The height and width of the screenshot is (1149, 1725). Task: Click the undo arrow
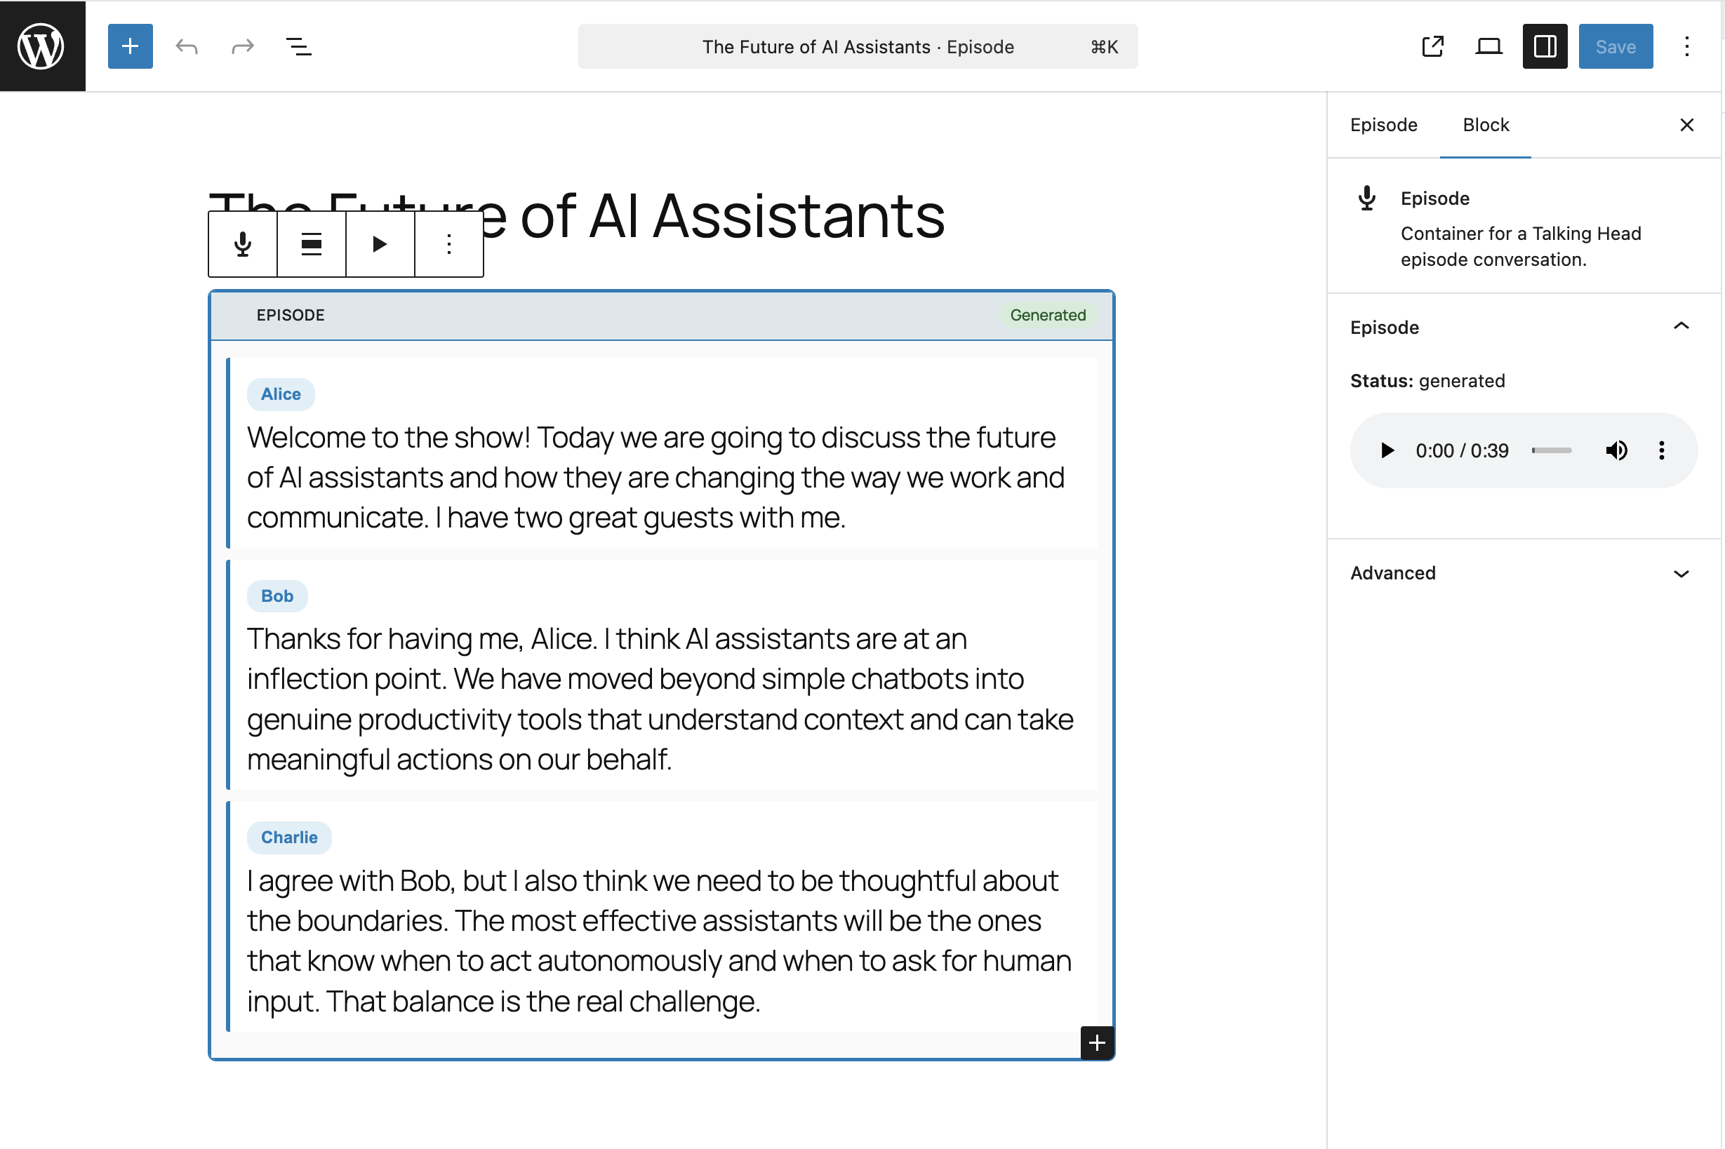pos(187,47)
